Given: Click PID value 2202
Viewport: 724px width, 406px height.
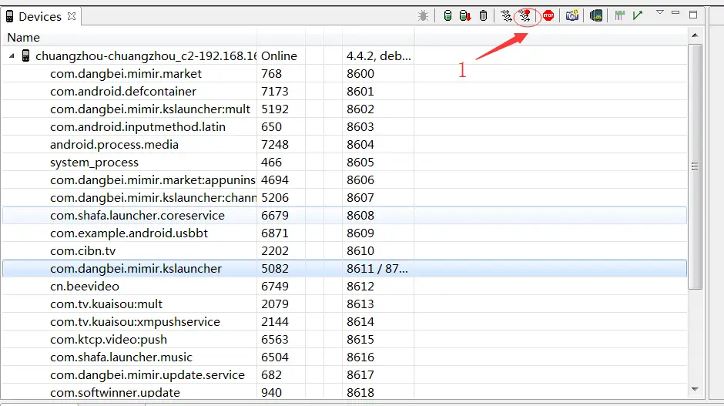Looking at the screenshot, I should [x=275, y=251].
